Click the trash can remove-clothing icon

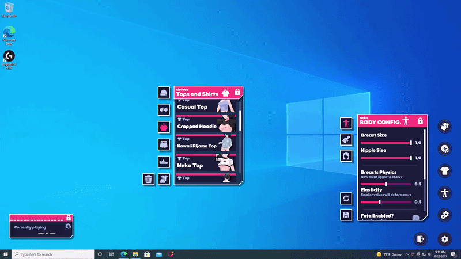tap(149, 179)
